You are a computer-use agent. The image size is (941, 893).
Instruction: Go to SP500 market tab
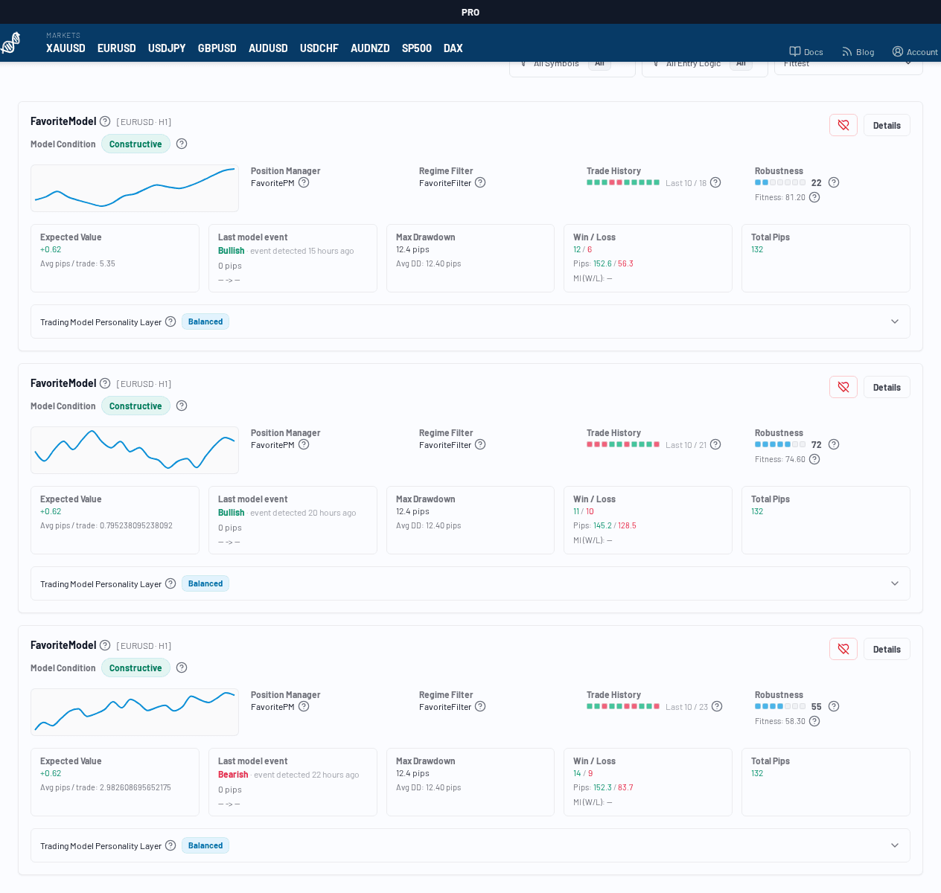click(x=416, y=48)
